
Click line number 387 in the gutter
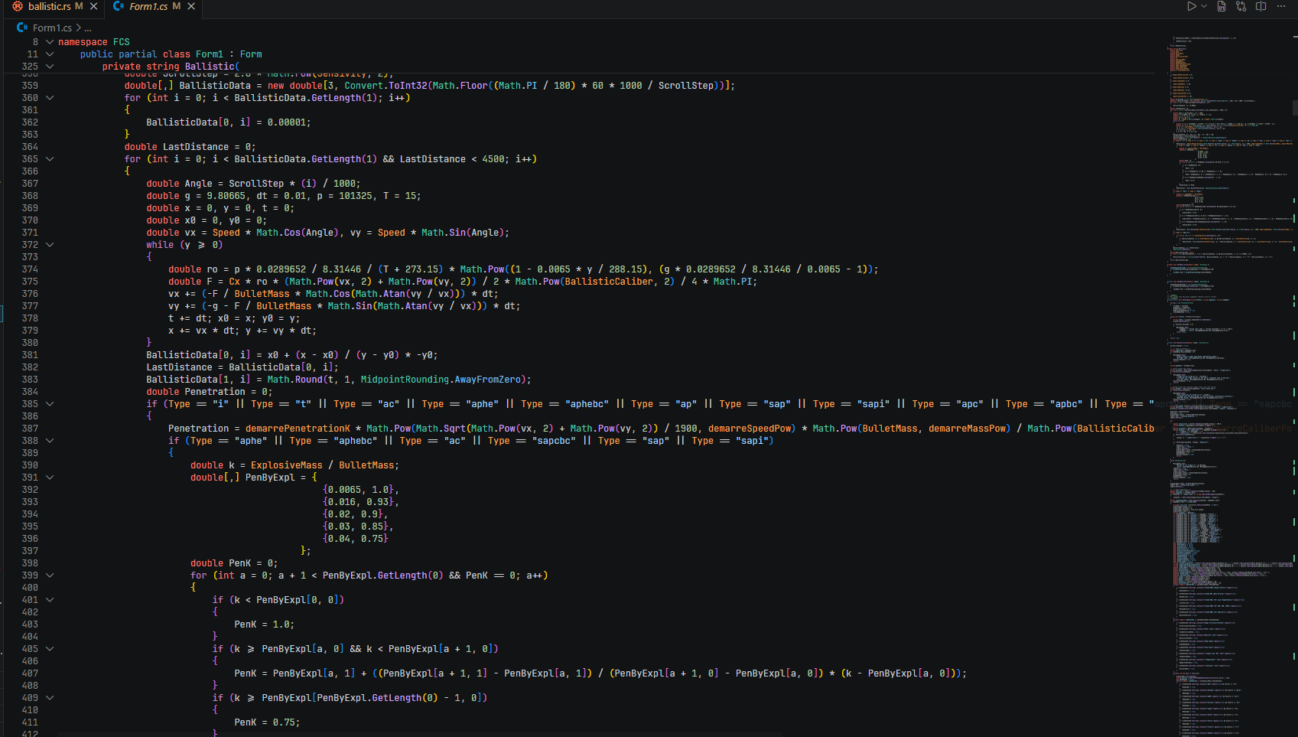30,429
